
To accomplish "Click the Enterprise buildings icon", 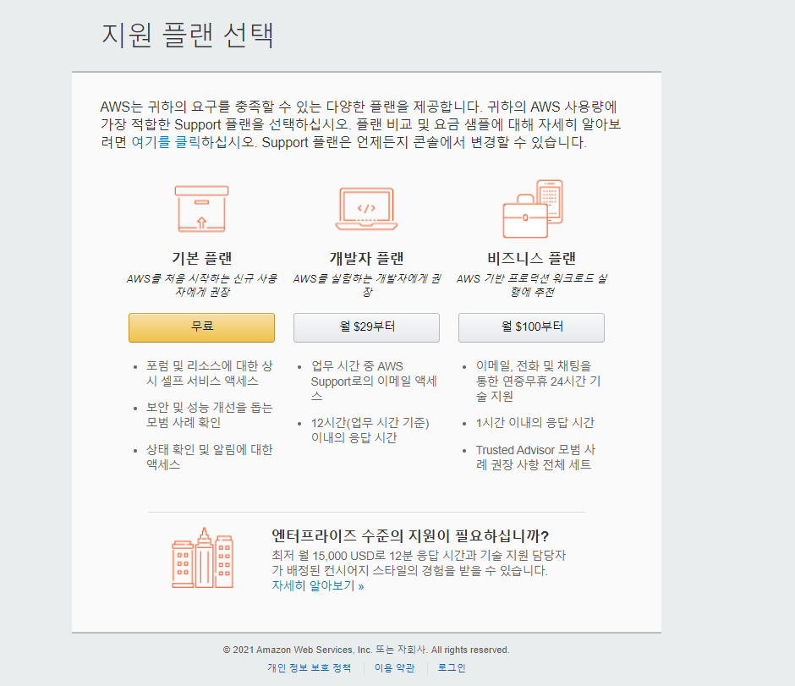I will click(x=202, y=557).
